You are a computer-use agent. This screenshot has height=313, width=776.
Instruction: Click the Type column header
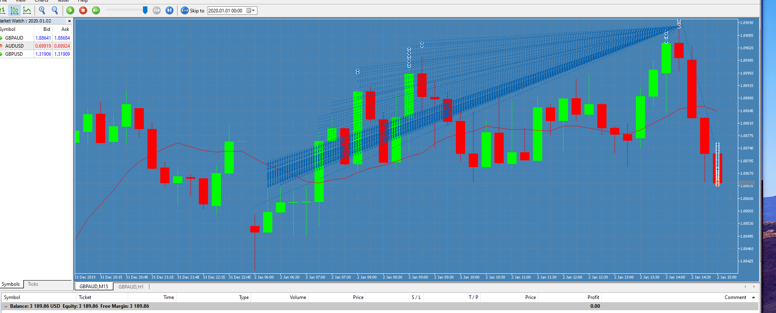pyautogui.click(x=213, y=297)
